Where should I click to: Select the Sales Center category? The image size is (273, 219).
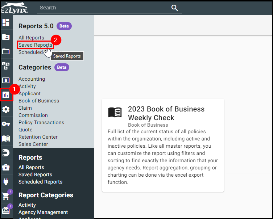coord(33,144)
